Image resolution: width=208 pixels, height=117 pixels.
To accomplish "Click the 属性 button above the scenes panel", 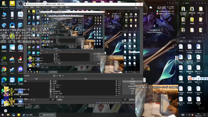I will pos(55,76).
